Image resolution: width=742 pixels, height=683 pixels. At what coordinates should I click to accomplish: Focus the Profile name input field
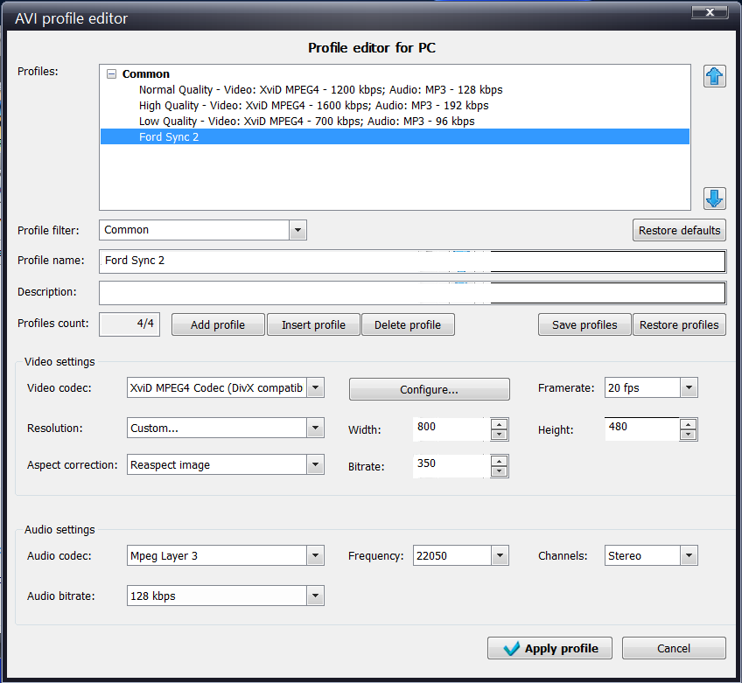pyautogui.click(x=412, y=261)
